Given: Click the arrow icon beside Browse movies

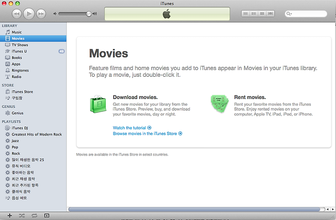Looking at the screenshot, I should click(181, 134).
